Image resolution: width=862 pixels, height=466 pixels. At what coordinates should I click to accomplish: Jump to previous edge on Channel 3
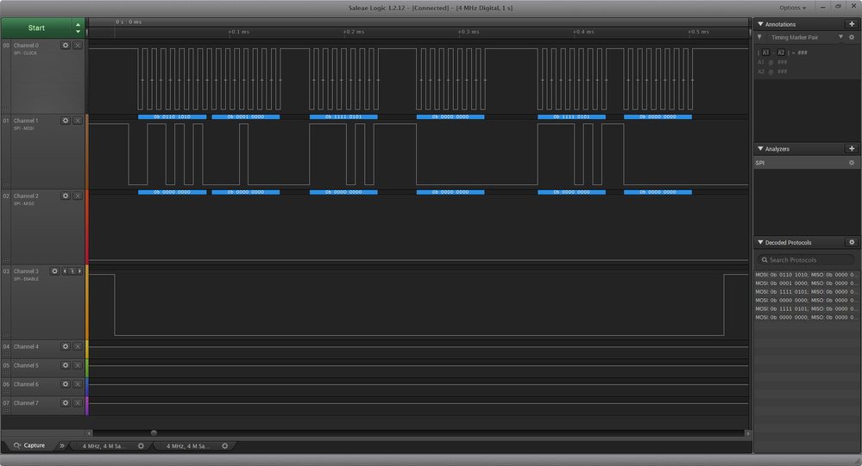[65, 271]
